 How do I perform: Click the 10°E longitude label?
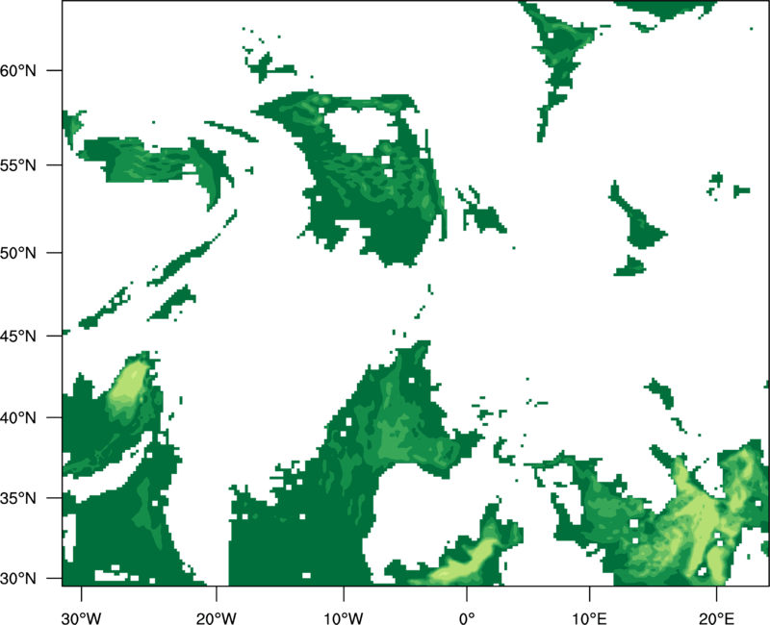point(589,618)
